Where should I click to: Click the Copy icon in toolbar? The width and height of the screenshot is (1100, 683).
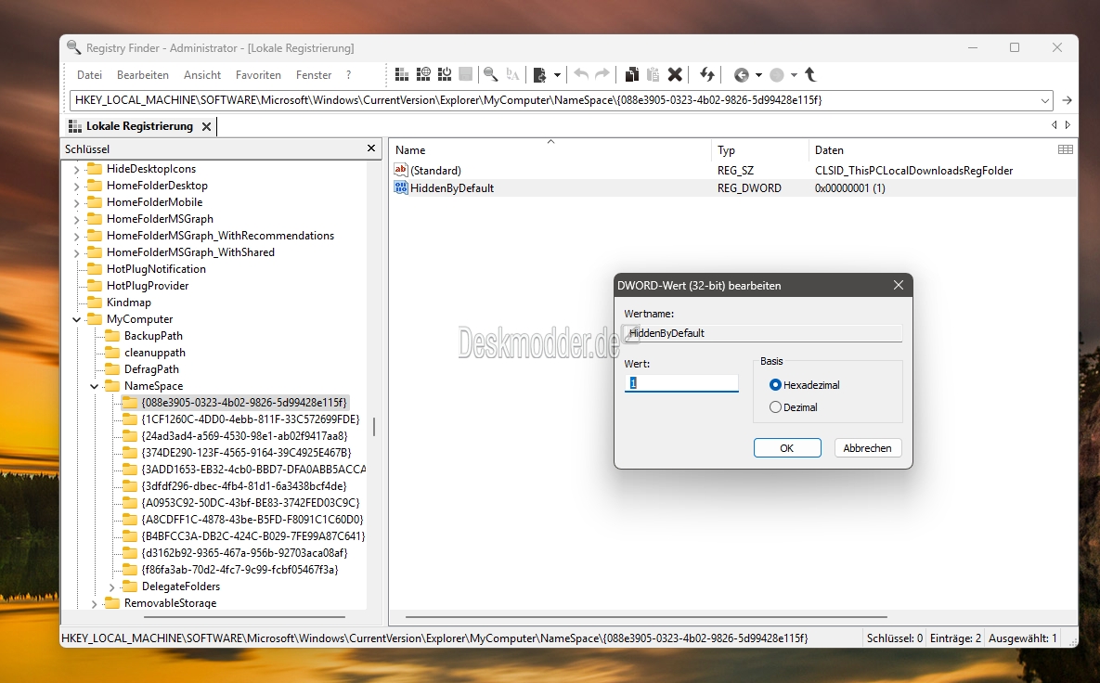pyautogui.click(x=631, y=74)
